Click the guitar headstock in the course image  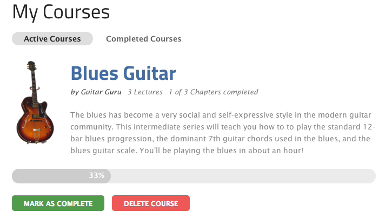click(x=31, y=69)
